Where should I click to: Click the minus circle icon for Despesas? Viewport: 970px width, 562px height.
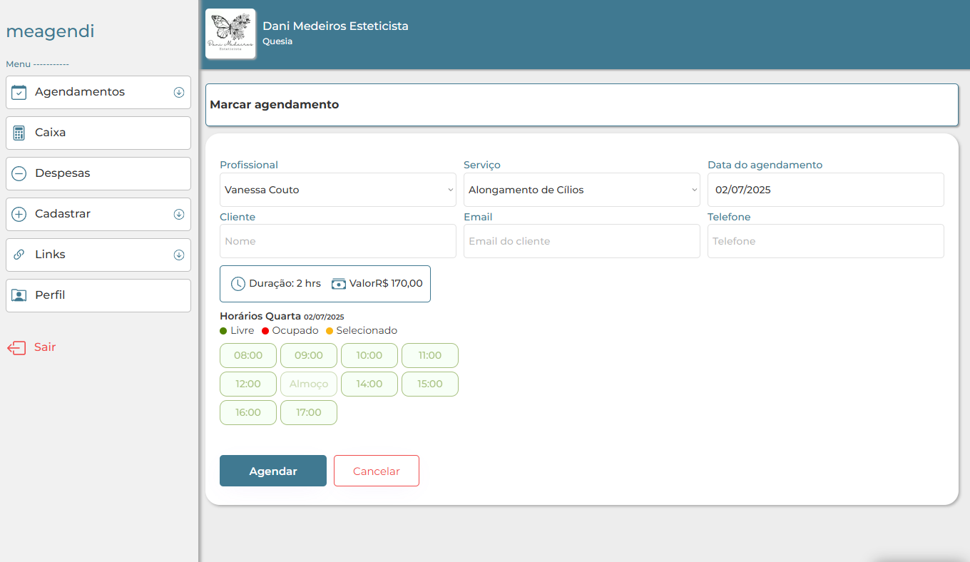click(19, 173)
